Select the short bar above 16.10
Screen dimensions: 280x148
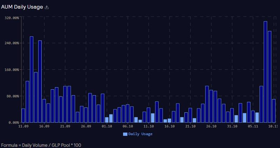169,120
